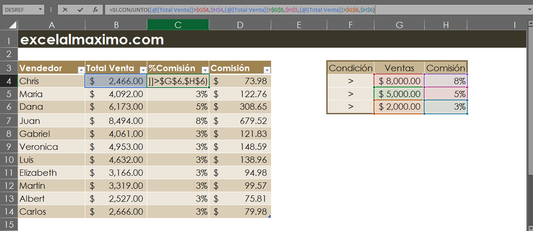Click the Comisión header in criteria table

[x=446, y=68]
